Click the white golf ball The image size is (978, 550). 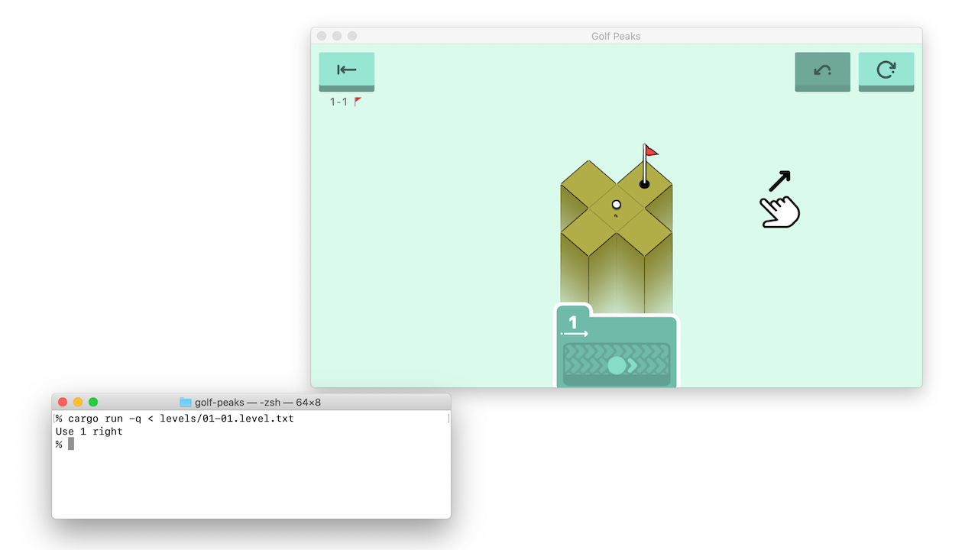point(617,205)
